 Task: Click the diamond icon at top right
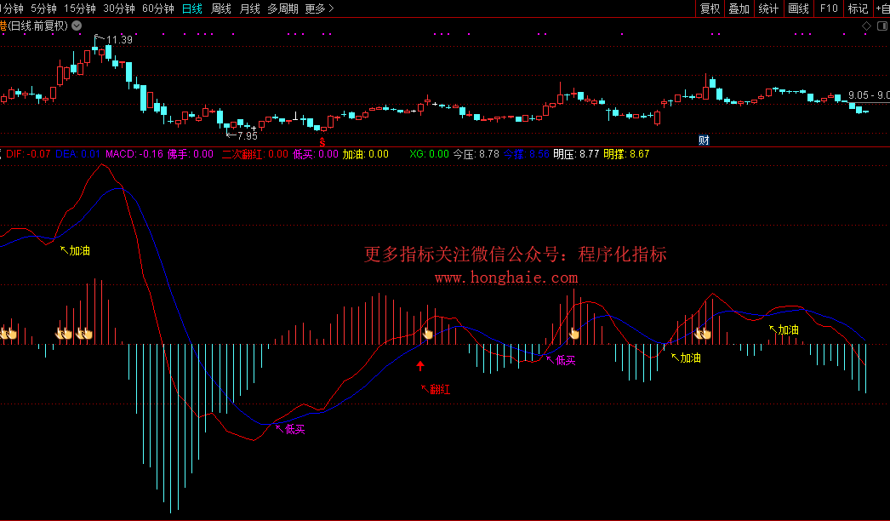[867, 26]
